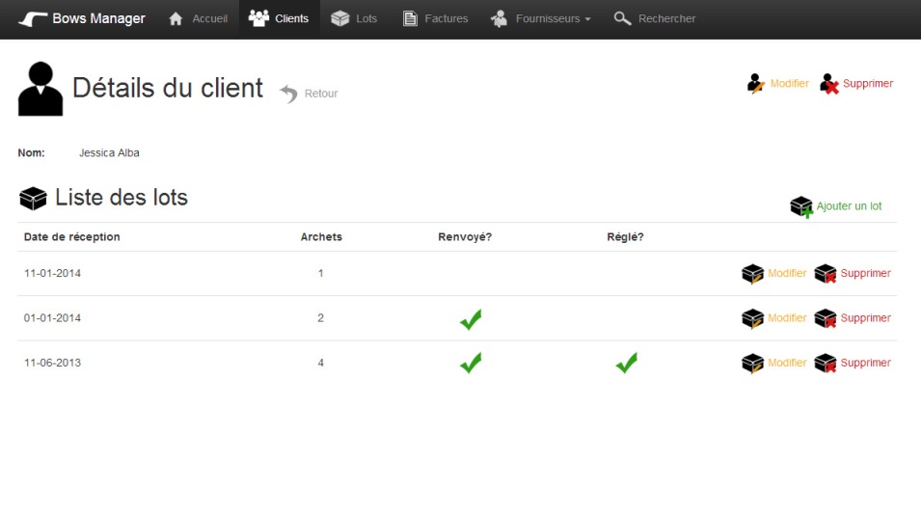This screenshot has height=516, width=921.
Task: Click the Archets column header
Action: point(321,237)
